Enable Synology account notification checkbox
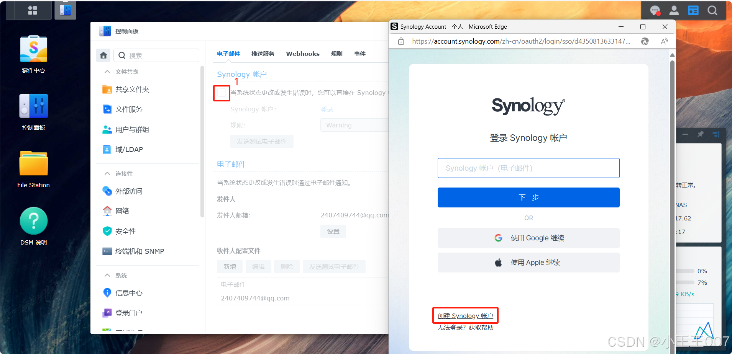The image size is (732, 354). pyautogui.click(x=222, y=92)
